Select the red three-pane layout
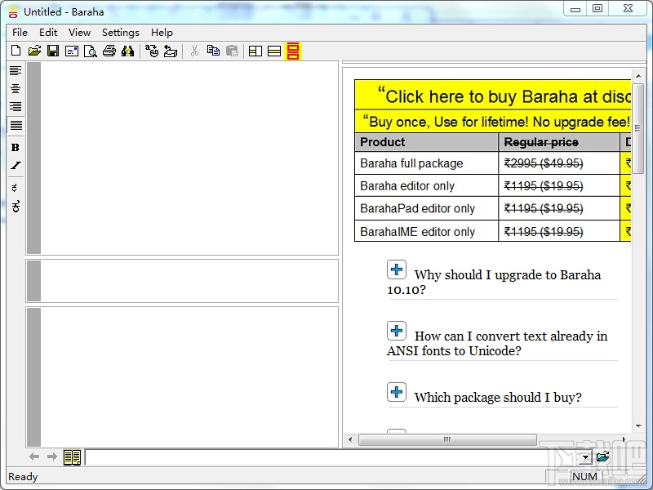653x490 pixels. click(x=293, y=51)
